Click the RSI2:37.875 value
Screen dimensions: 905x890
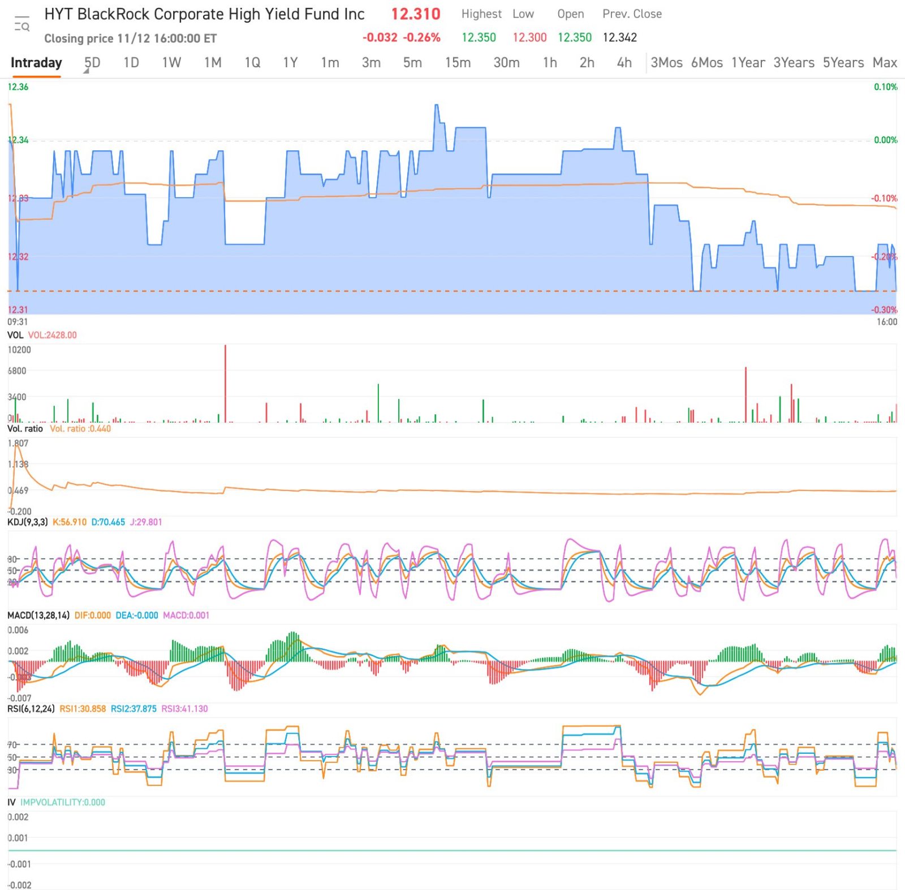click(x=133, y=709)
